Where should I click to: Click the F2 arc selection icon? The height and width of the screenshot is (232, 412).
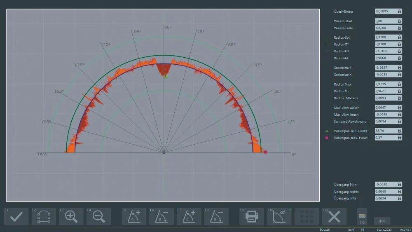[44, 216]
